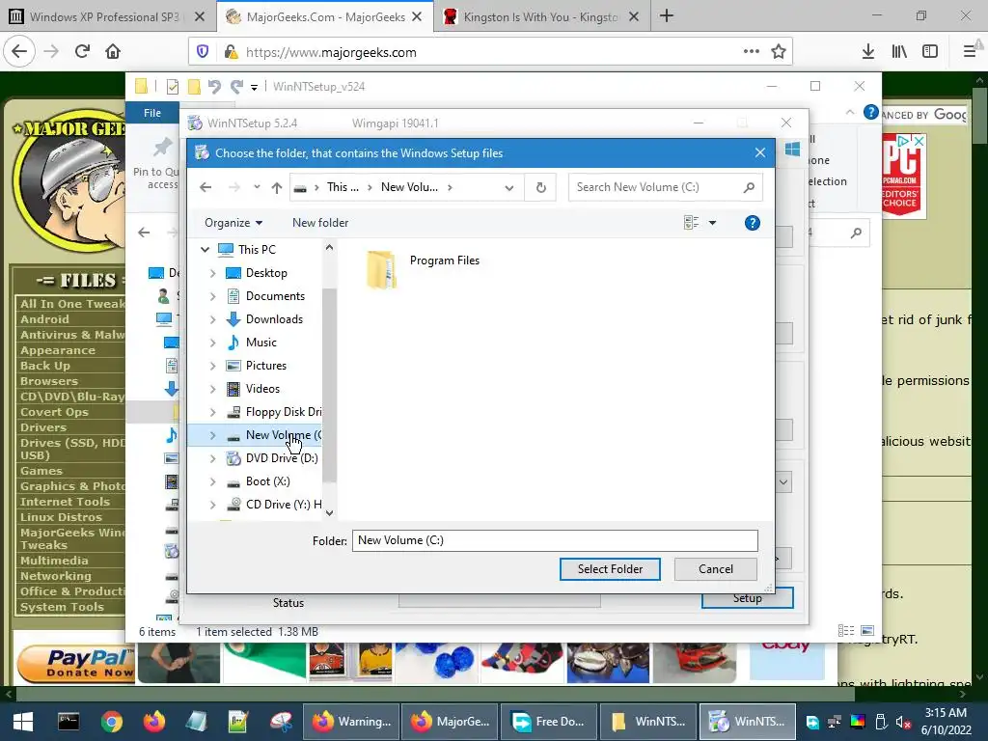Image resolution: width=988 pixels, height=741 pixels.
Task: Cancel the folder selection dialog
Action: [x=716, y=569]
